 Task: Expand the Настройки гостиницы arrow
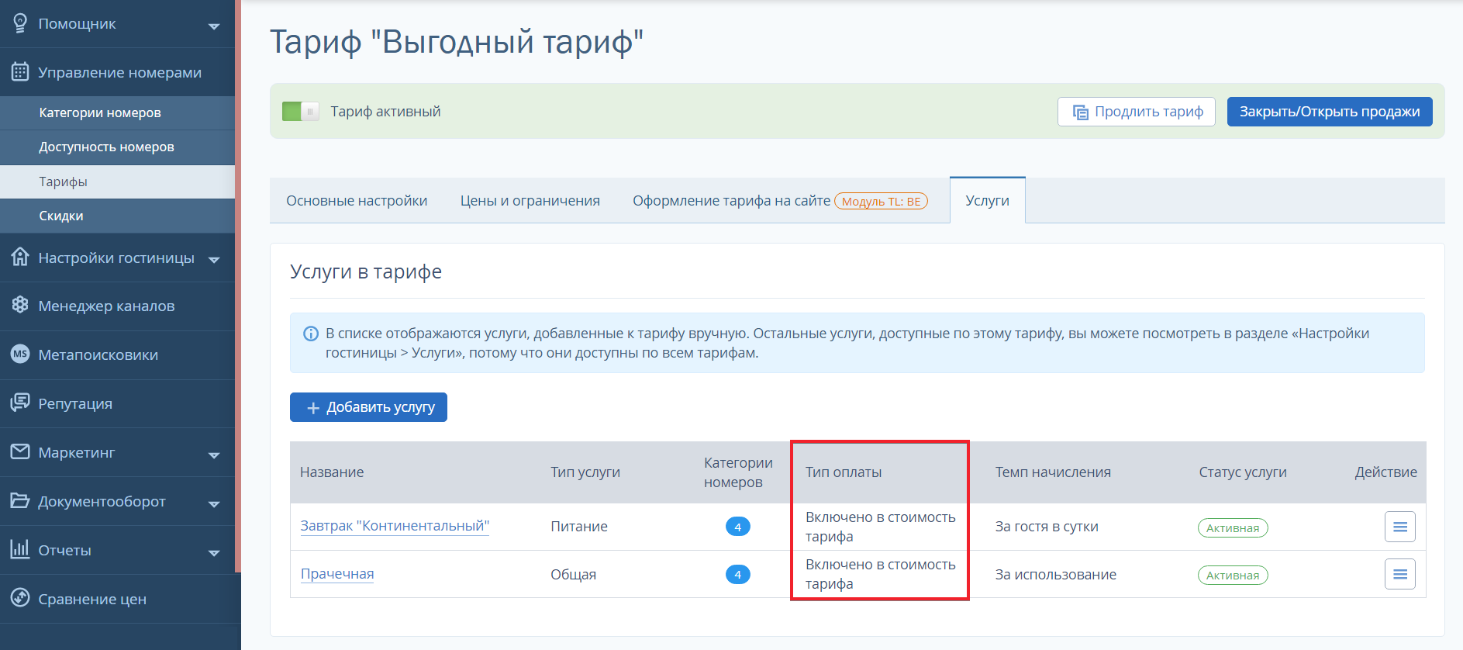pos(214,260)
